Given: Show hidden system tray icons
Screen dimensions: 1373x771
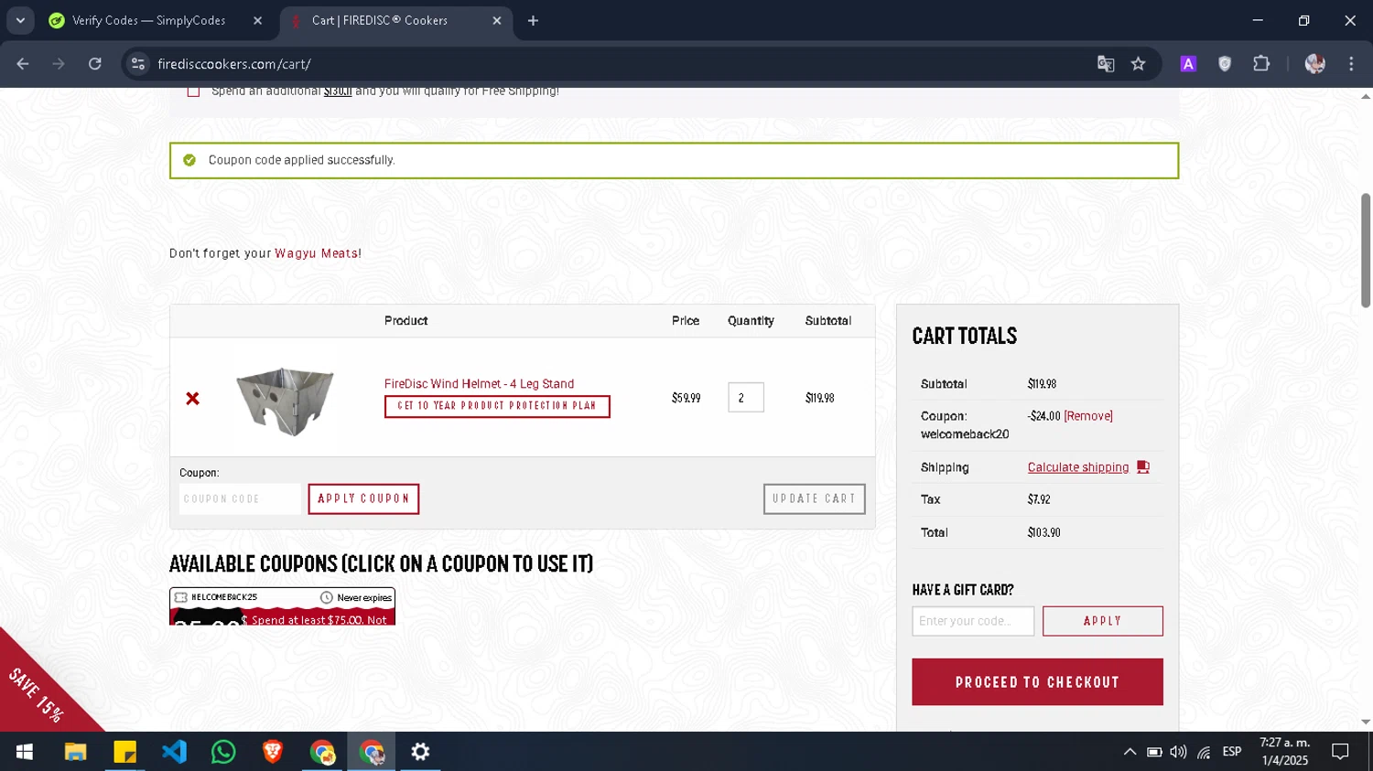Looking at the screenshot, I should point(1130,752).
